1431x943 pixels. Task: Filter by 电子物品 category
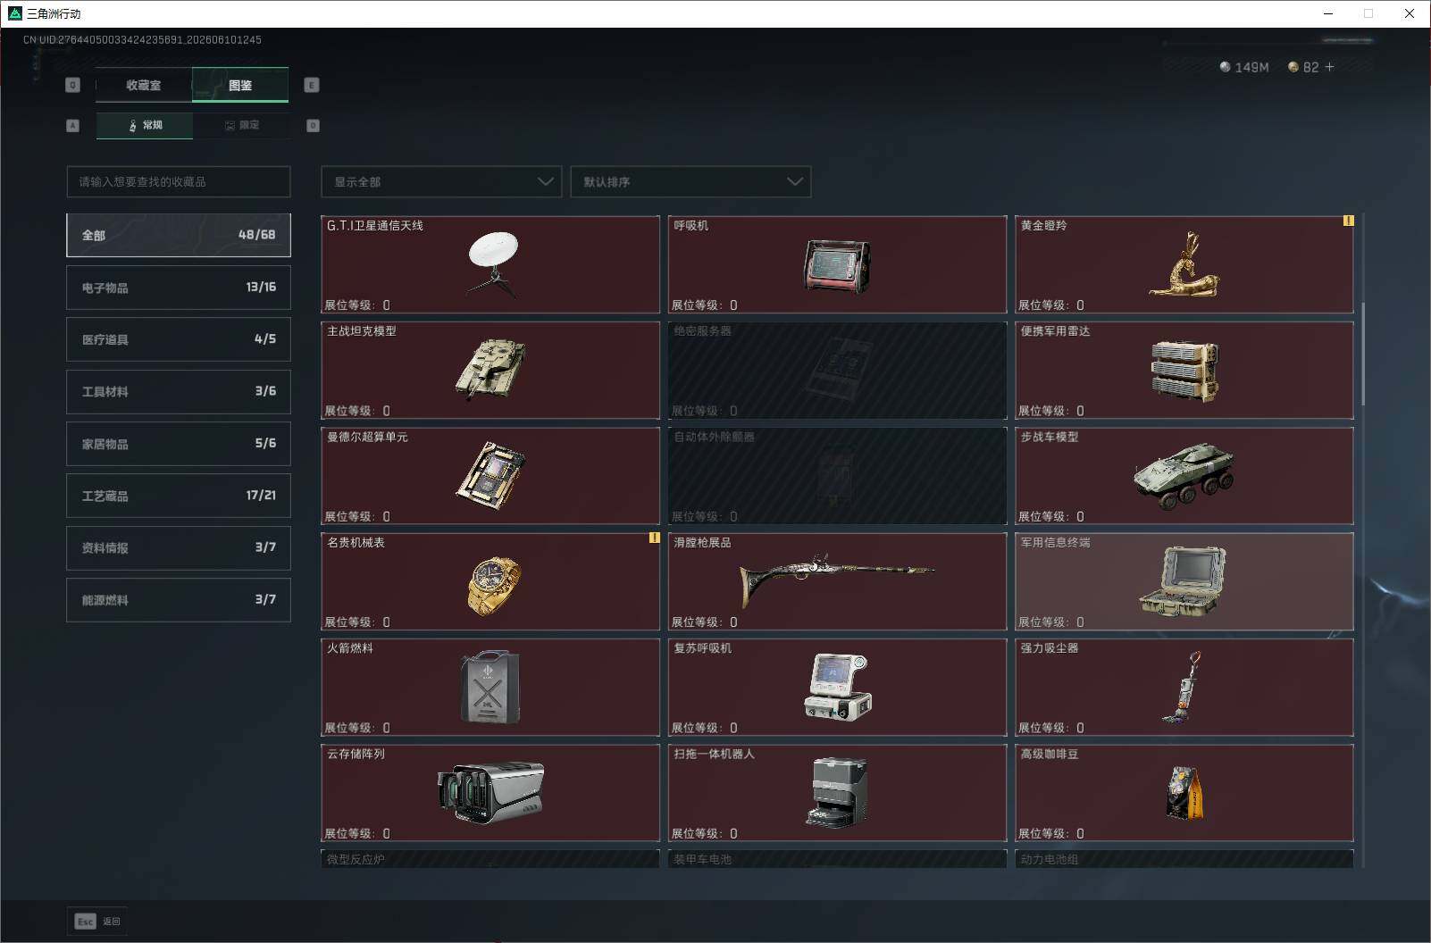click(x=179, y=288)
